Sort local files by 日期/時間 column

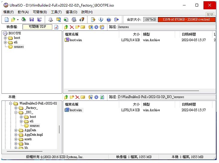[x=196, y=105]
